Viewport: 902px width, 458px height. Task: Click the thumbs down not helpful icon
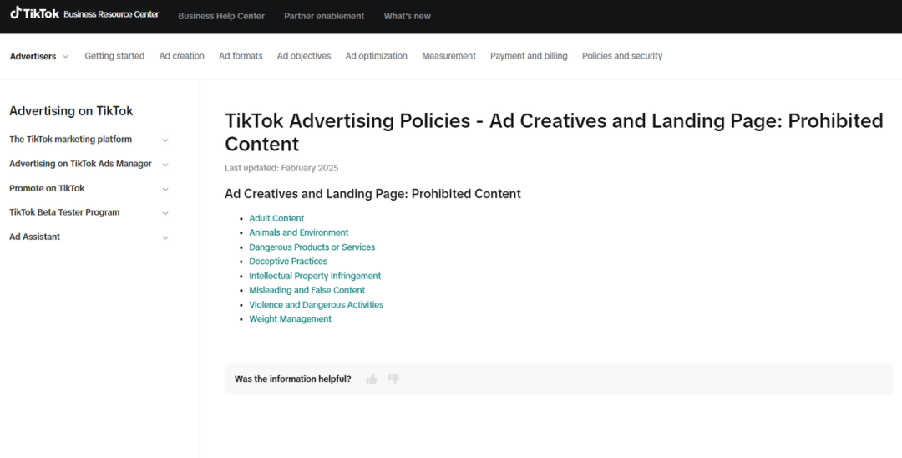tap(393, 379)
